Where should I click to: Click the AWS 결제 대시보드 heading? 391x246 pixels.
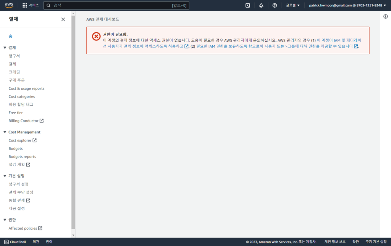pyautogui.click(x=103, y=19)
